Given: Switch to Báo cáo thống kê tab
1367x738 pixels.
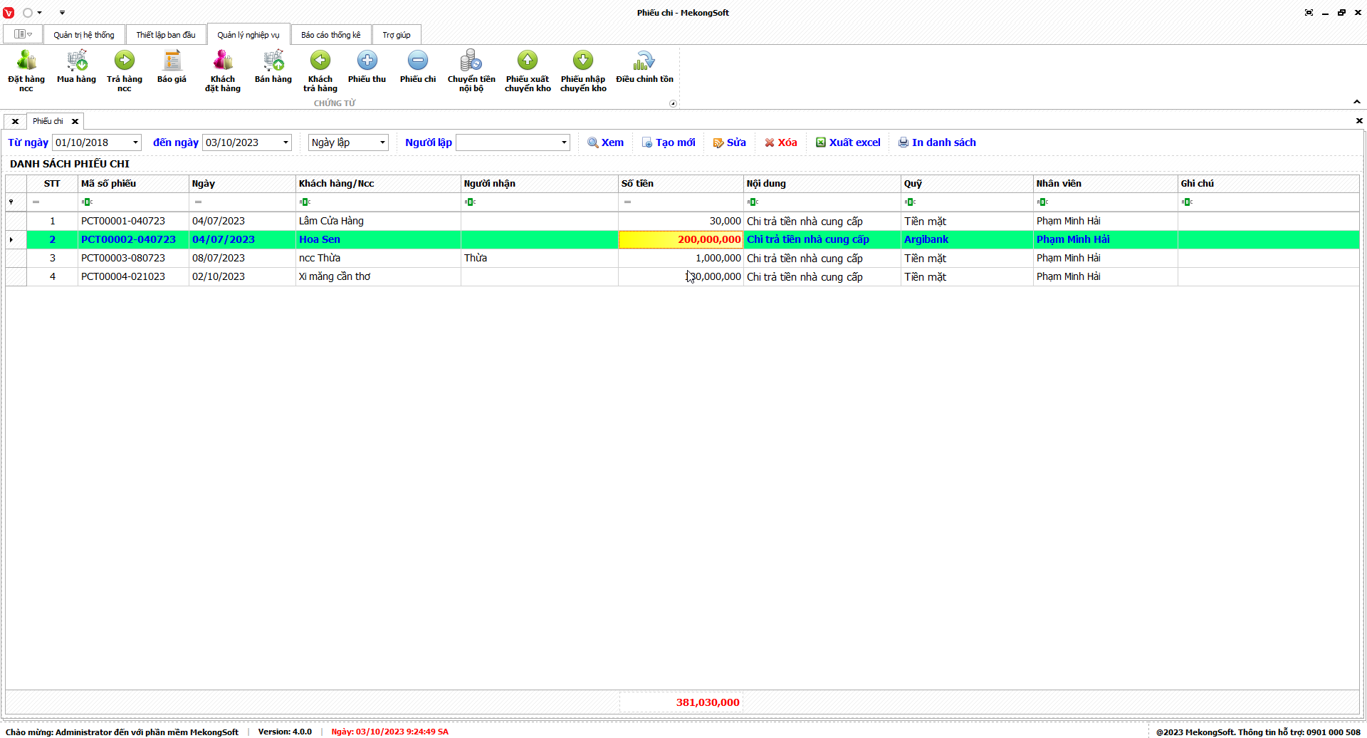Looking at the screenshot, I should pos(330,35).
